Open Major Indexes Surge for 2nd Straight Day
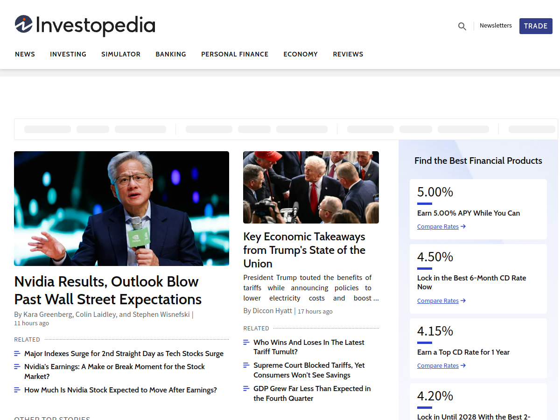 click(x=124, y=354)
